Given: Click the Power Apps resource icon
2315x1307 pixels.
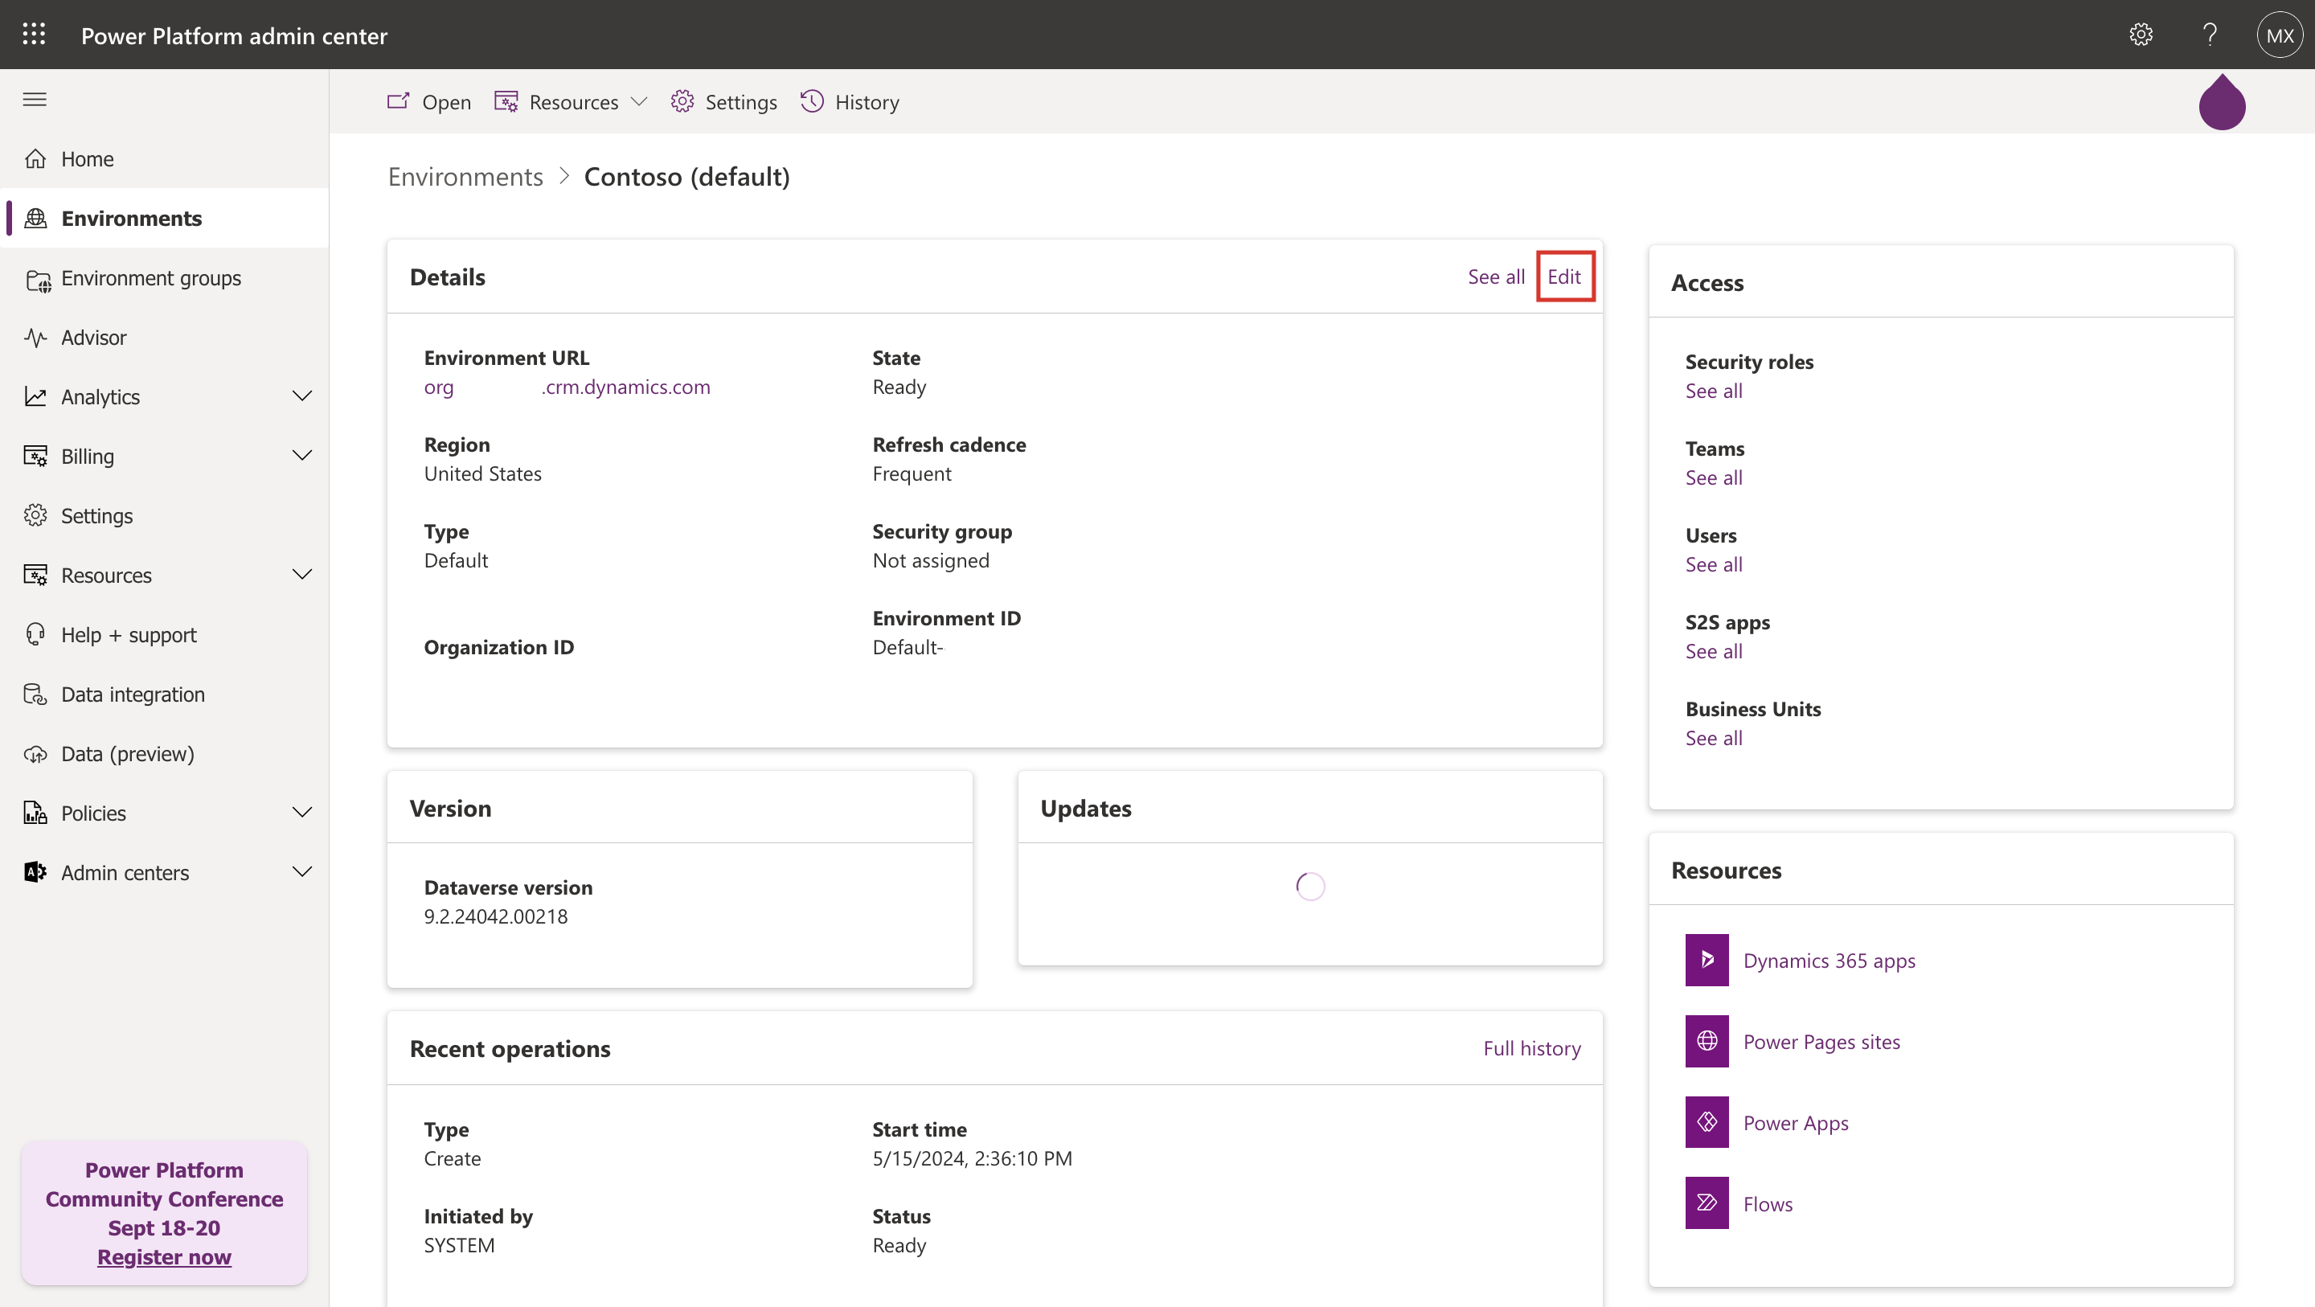Looking at the screenshot, I should click(x=1707, y=1122).
